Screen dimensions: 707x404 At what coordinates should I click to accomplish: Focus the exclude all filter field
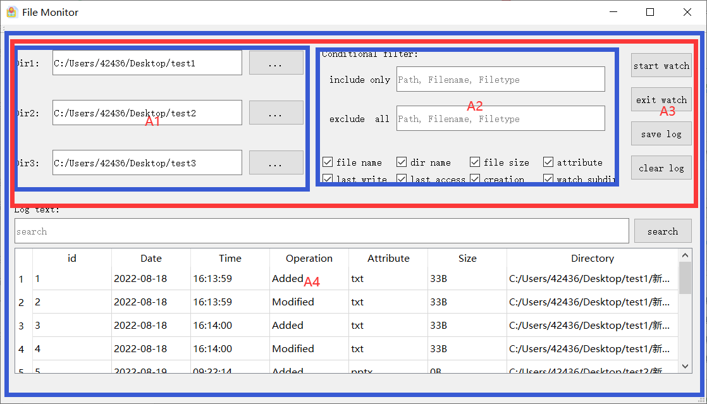[500, 119]
